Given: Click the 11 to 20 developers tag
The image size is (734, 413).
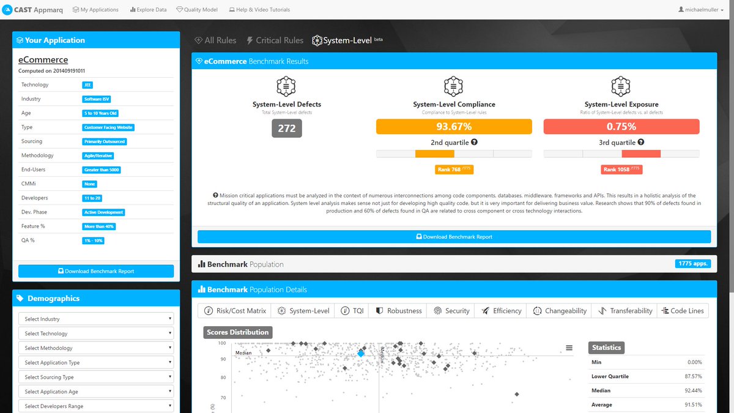Looking at the screenshot, I should 92,198.
